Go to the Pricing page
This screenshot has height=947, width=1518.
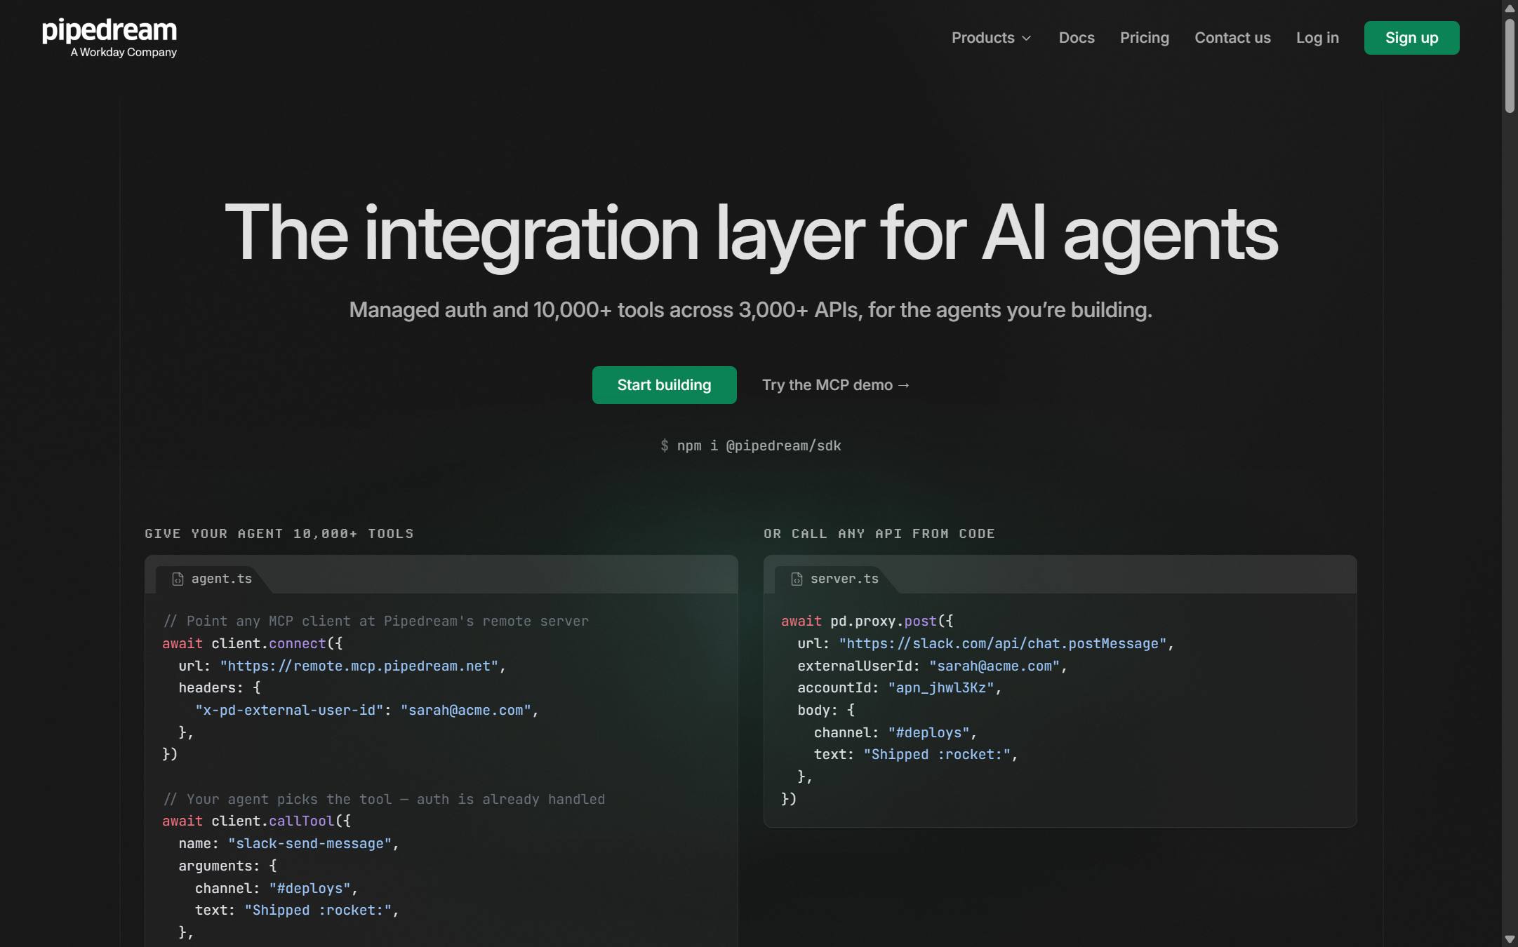[1144, 38]
